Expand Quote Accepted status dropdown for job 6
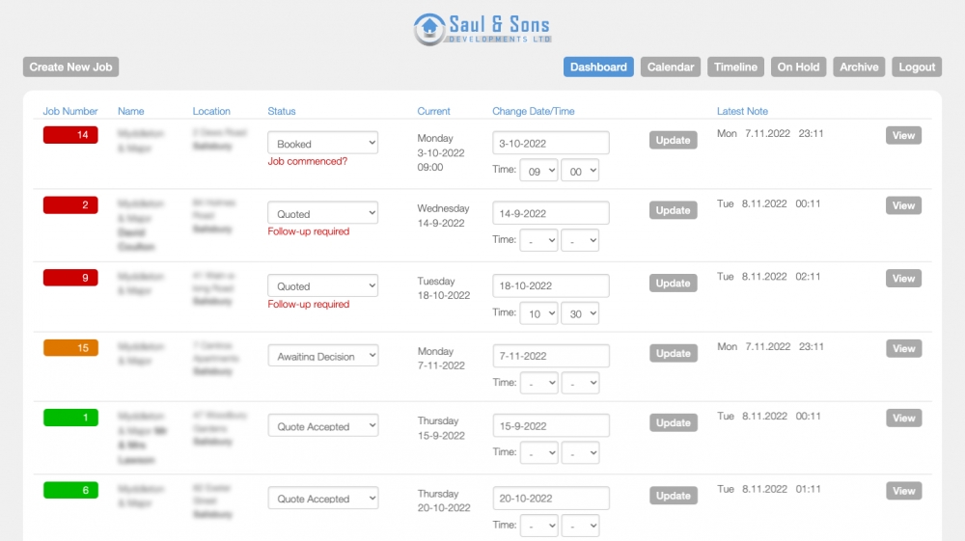The image size is (965, 541). point(322,499)
